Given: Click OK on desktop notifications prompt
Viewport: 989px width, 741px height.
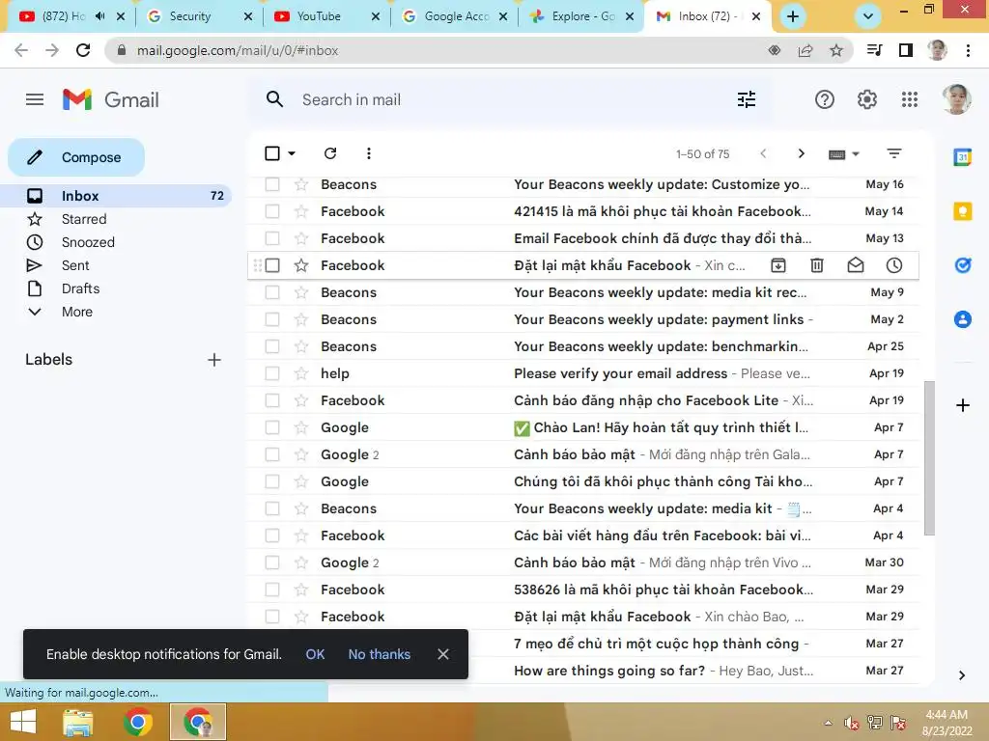Looking at the screenshot, I should point(315,654).
